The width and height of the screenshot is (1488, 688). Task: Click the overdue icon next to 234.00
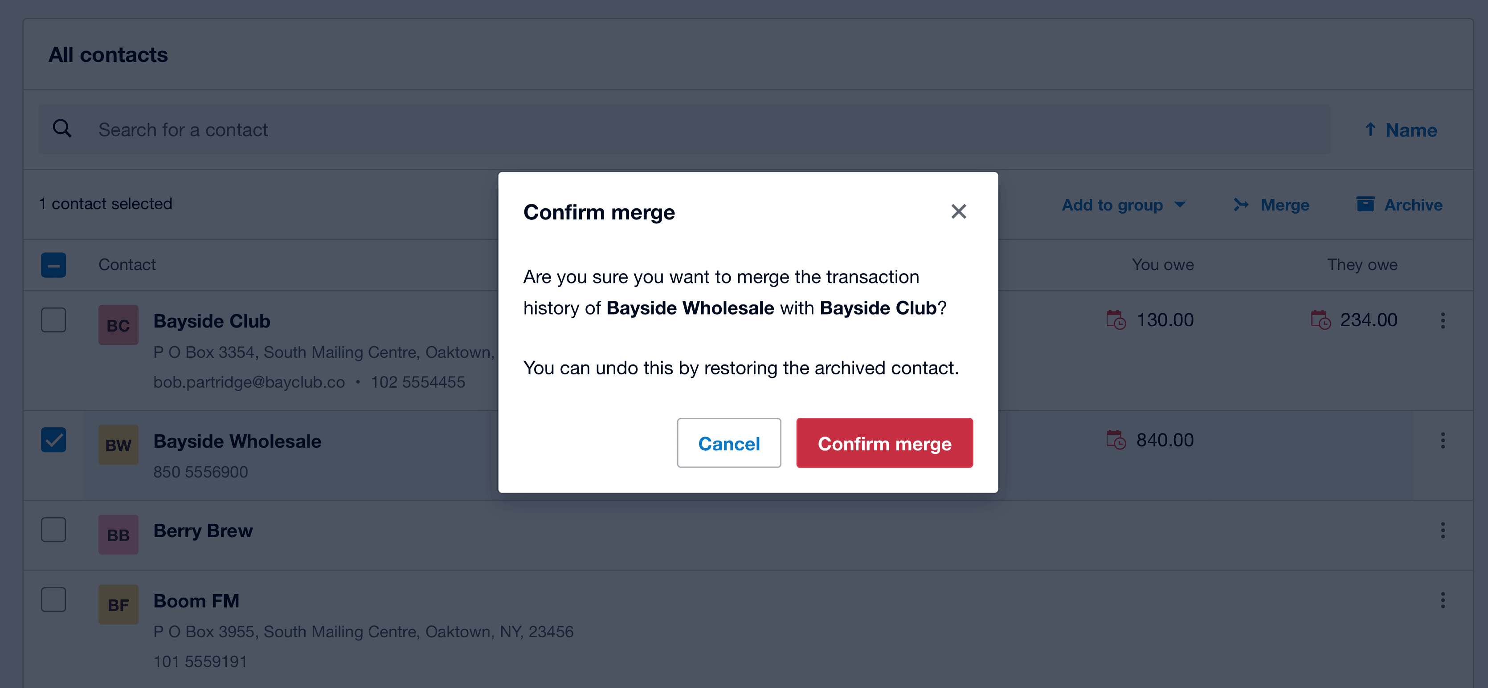pos(1320,320)
